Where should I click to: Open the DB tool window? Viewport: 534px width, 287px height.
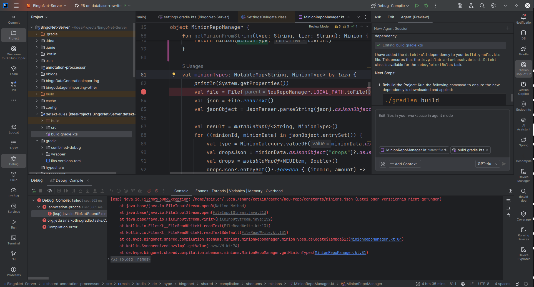pos(523,35)
